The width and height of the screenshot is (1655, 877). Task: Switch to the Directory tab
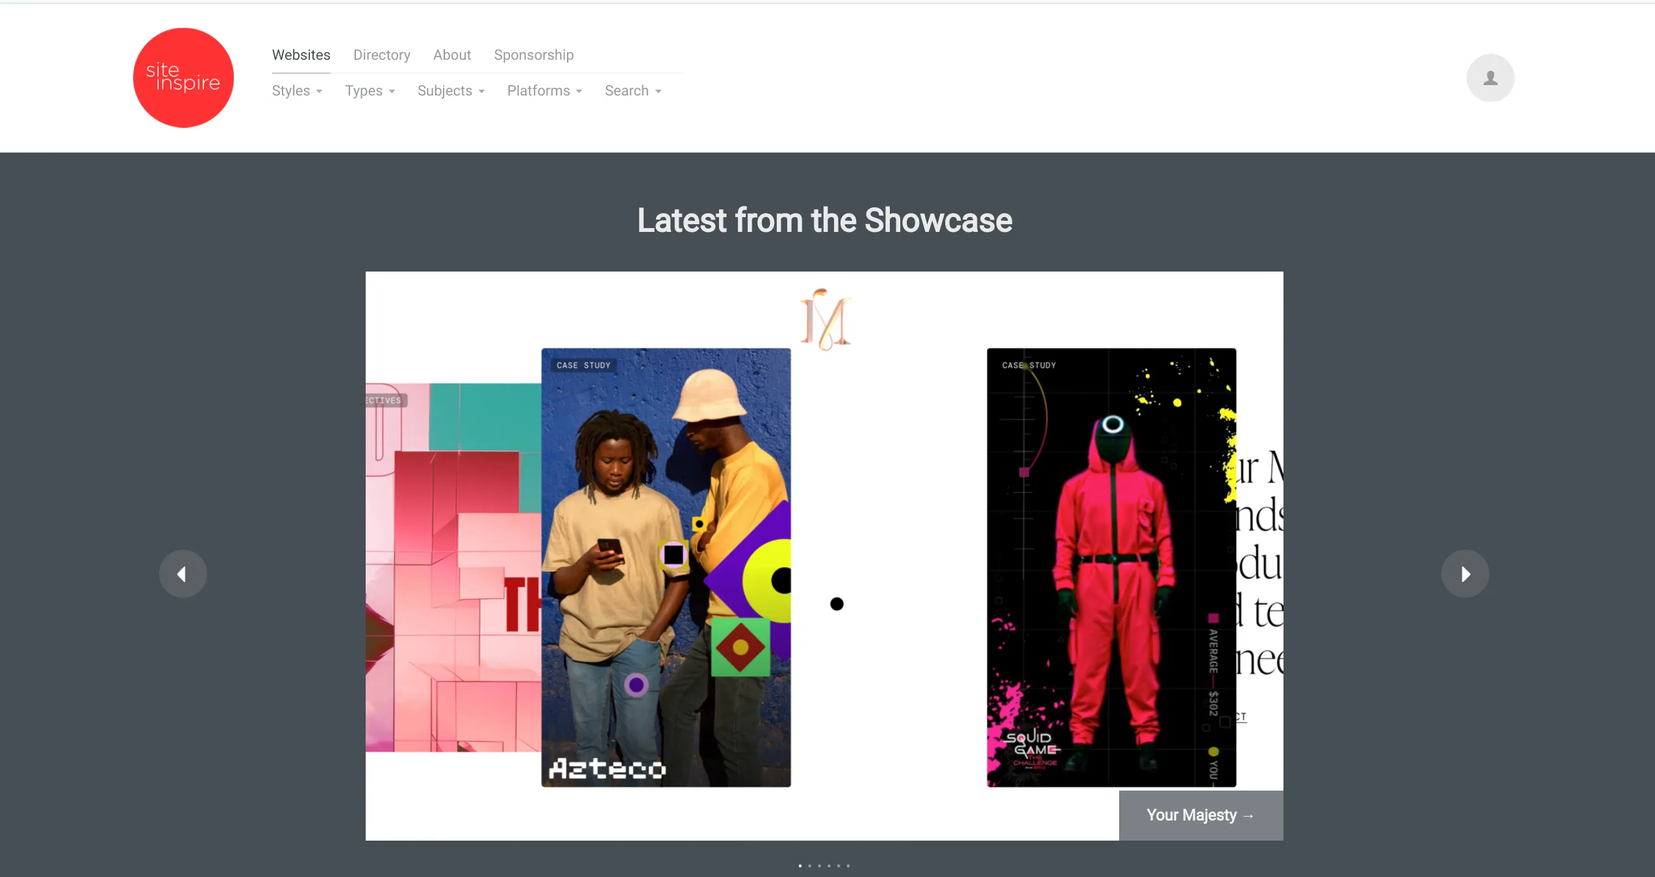(x=381, y=55)
